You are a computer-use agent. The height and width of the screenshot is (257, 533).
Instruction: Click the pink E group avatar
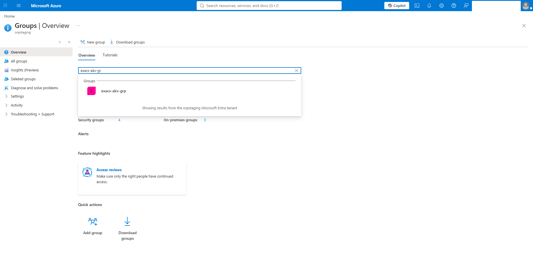point(91,91)
